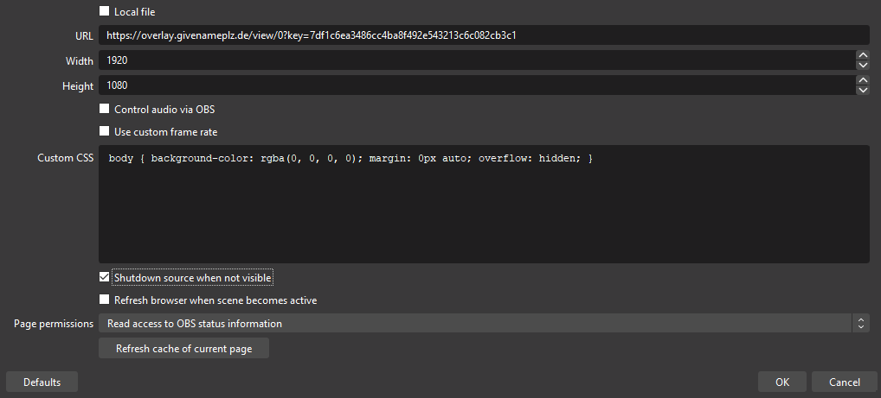
Task: Click the body CSS rule text line
Action: tap(350, 159)
